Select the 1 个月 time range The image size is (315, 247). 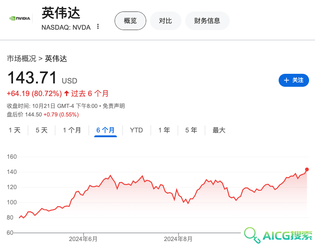[x=72, y=130]
